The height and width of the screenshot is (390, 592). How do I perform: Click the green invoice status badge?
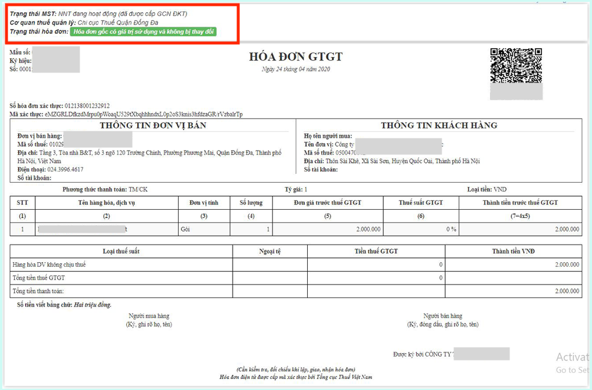(143, 32)
